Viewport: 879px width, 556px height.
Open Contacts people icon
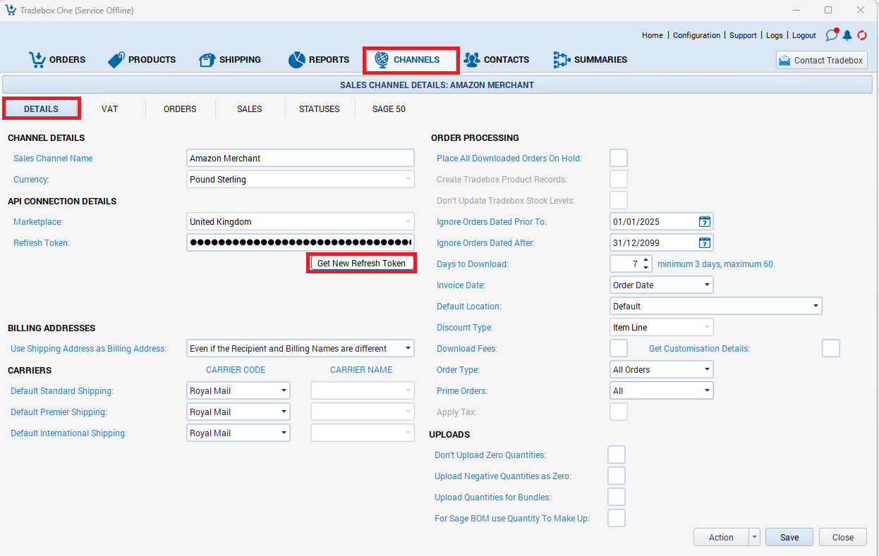point(471,60)
